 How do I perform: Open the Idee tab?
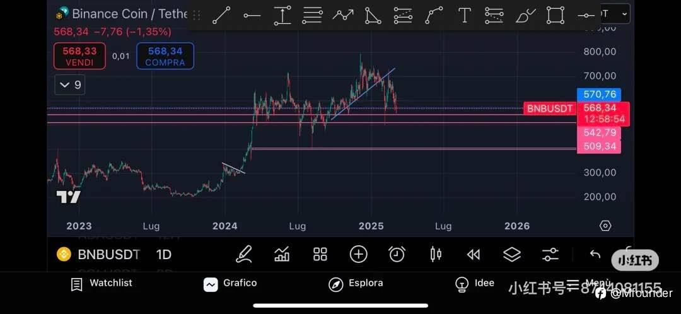click(x=475, y=284)
